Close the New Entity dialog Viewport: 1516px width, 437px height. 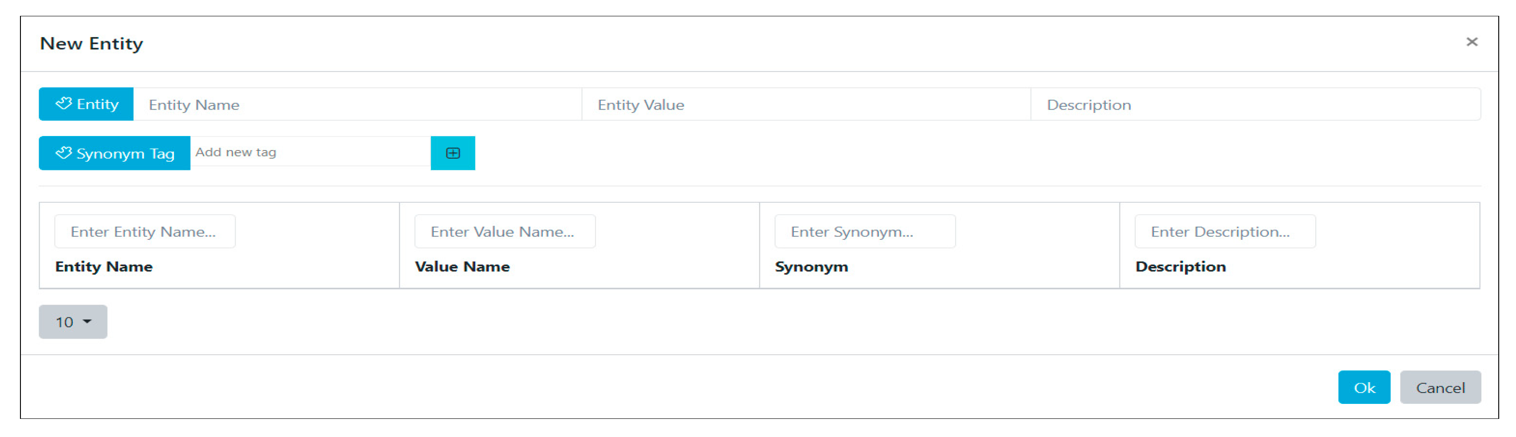click(1471, 42)
